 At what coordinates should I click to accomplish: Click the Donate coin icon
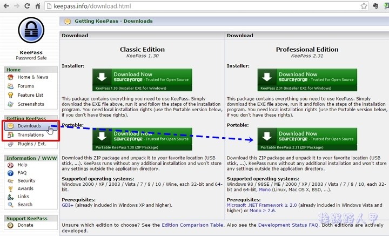click(x=10, y=225)
